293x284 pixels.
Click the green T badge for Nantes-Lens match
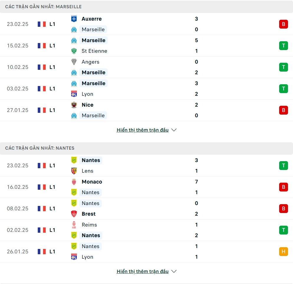pos(283,166)
